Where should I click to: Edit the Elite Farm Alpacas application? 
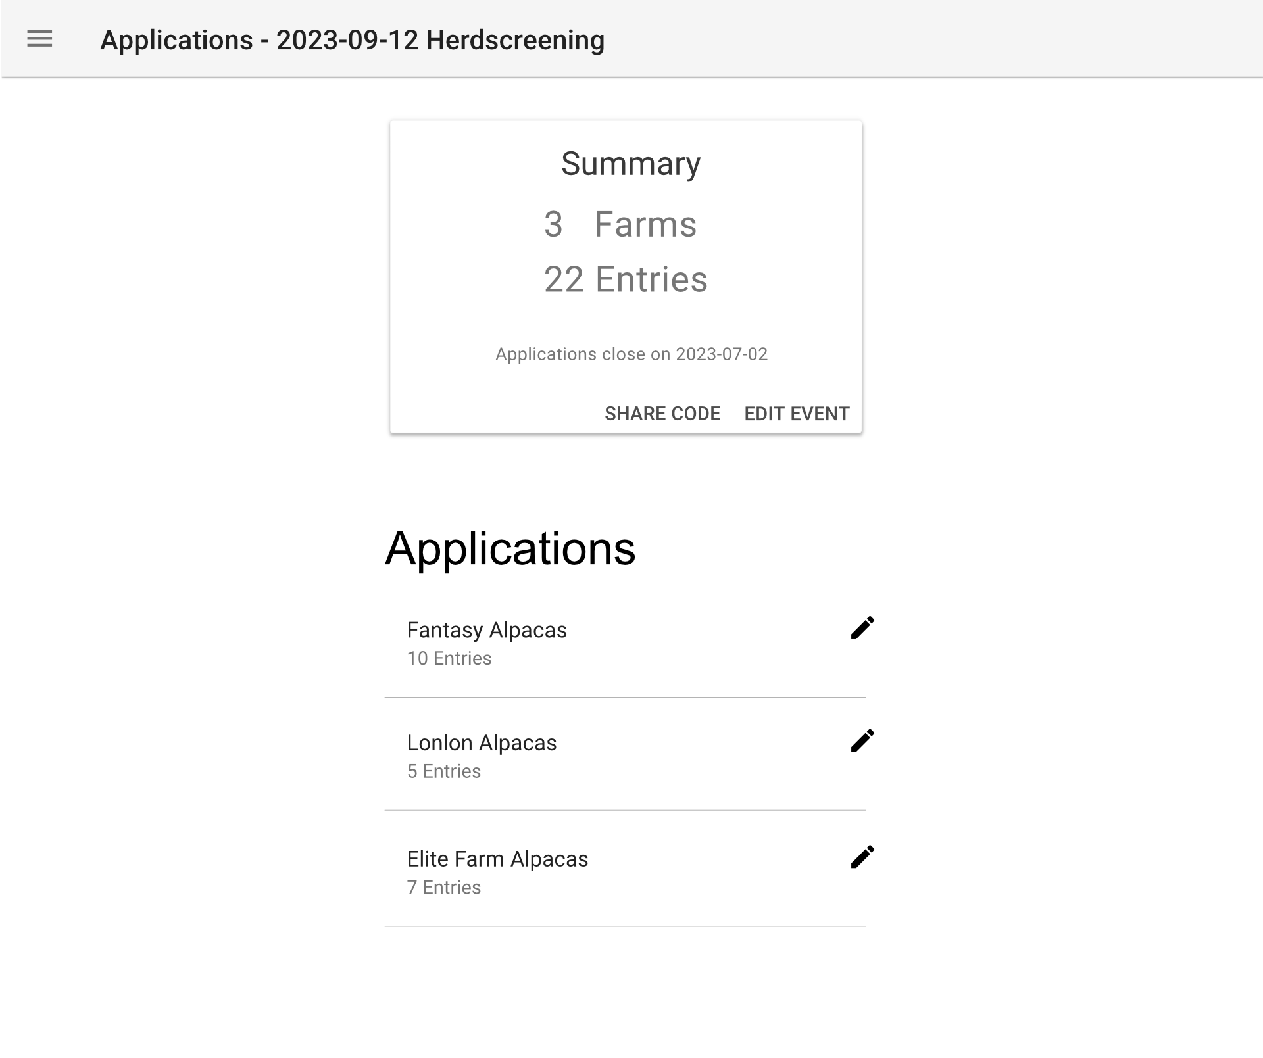pyautogui.click(x=862, y=857)
